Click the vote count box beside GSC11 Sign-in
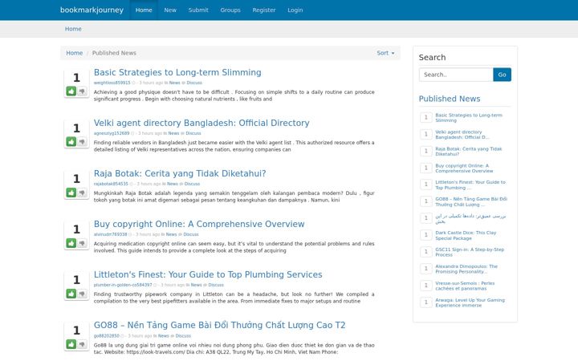The width and height of the screenshot is (578, 361). coord(425,252)
